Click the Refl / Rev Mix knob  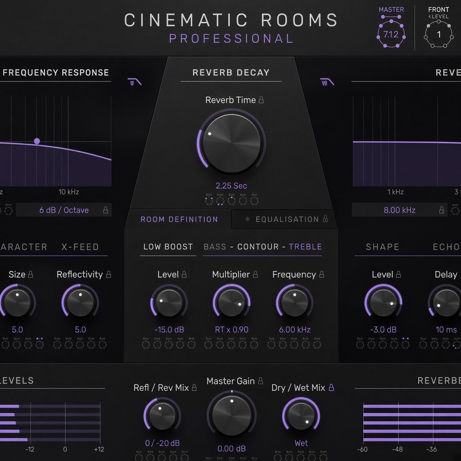click(x=162, y=416)
